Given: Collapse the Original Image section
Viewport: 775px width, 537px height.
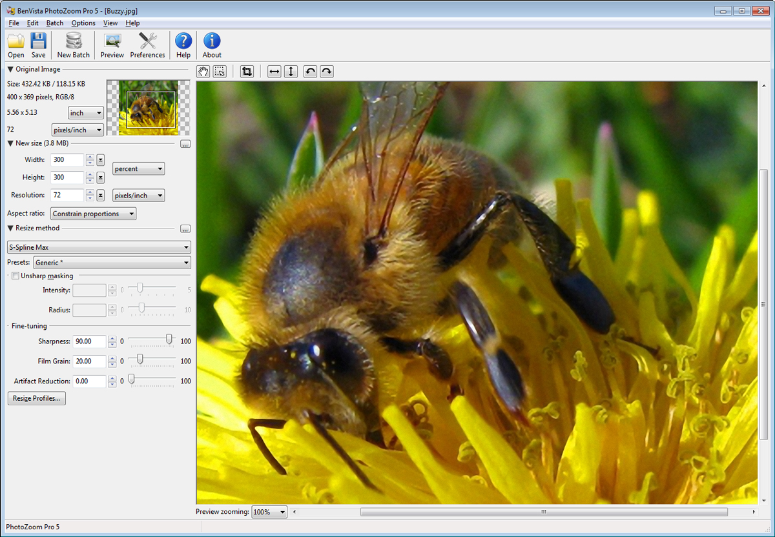Looking at the screenshot, I should (x=10, y=69).
